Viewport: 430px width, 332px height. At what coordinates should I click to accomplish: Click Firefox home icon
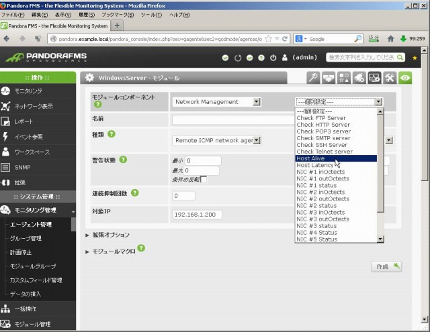point(390,39)
